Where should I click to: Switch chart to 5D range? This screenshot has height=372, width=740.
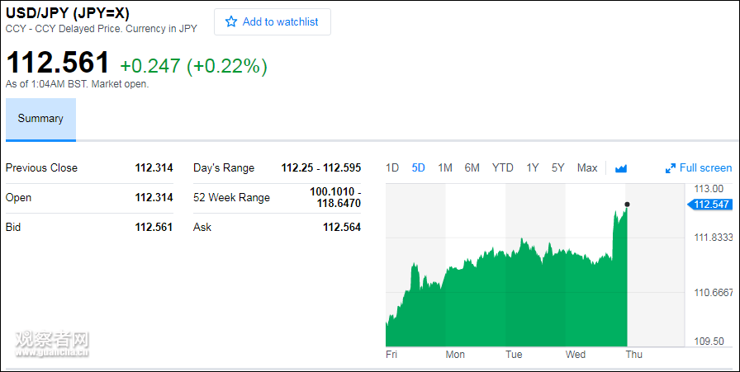pos(419,168)
